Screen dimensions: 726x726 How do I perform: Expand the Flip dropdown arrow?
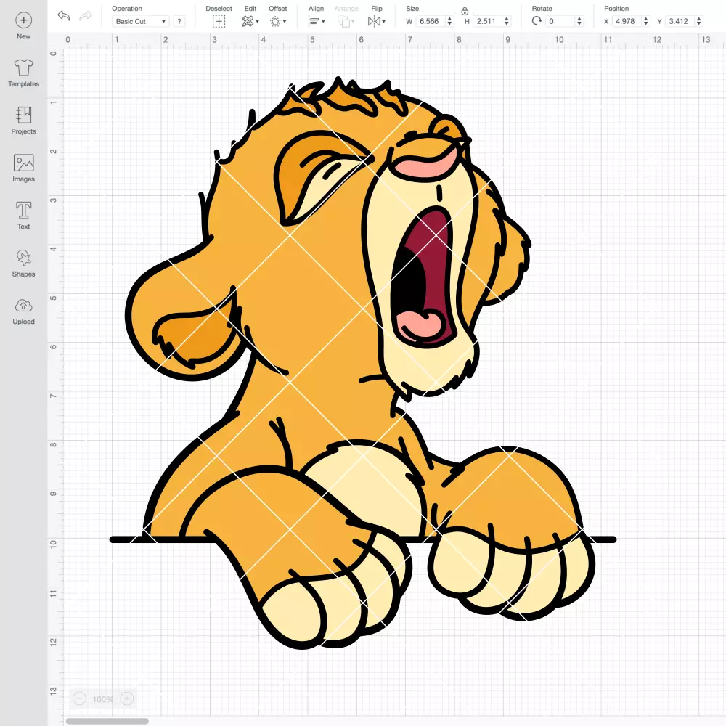(384, 21)
